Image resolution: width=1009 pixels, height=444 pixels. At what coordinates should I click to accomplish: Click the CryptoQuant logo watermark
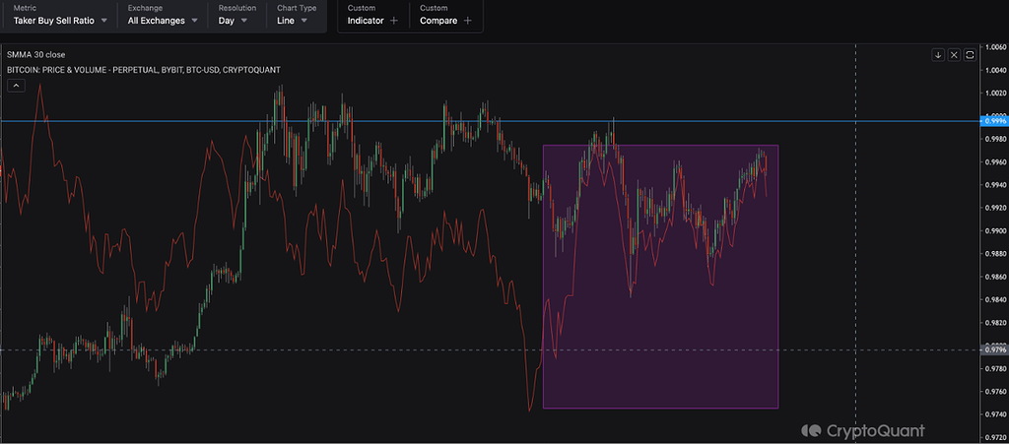pos(862,430)
